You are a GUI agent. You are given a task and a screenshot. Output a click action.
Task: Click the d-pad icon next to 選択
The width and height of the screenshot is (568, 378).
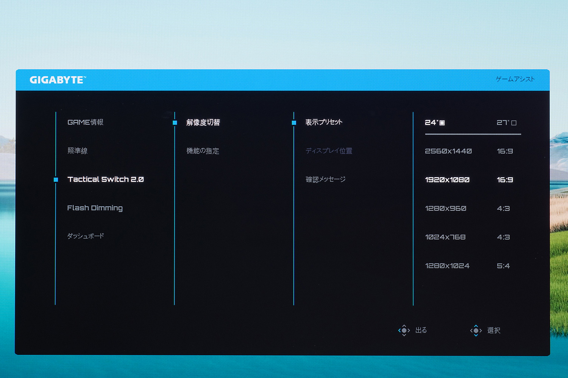click(476, 331)
